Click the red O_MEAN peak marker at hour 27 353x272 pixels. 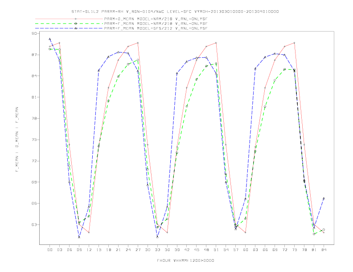pyautogui.click(x=138, y=43)
